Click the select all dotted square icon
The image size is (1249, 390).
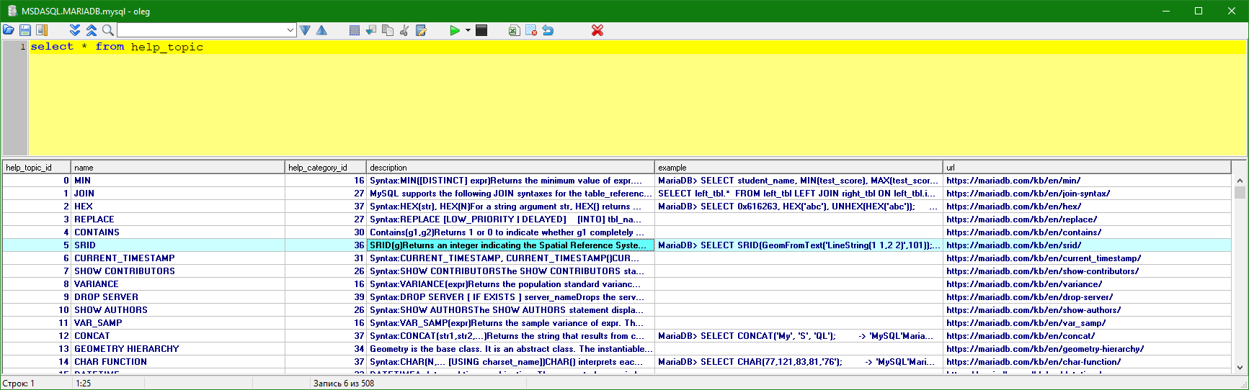(354, 30)
